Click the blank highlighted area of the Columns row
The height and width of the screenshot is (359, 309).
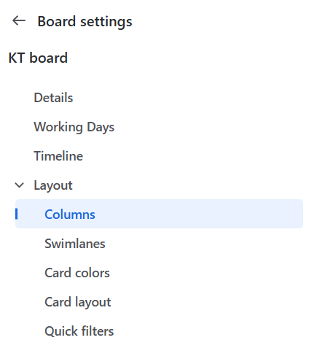click(199, 214)
